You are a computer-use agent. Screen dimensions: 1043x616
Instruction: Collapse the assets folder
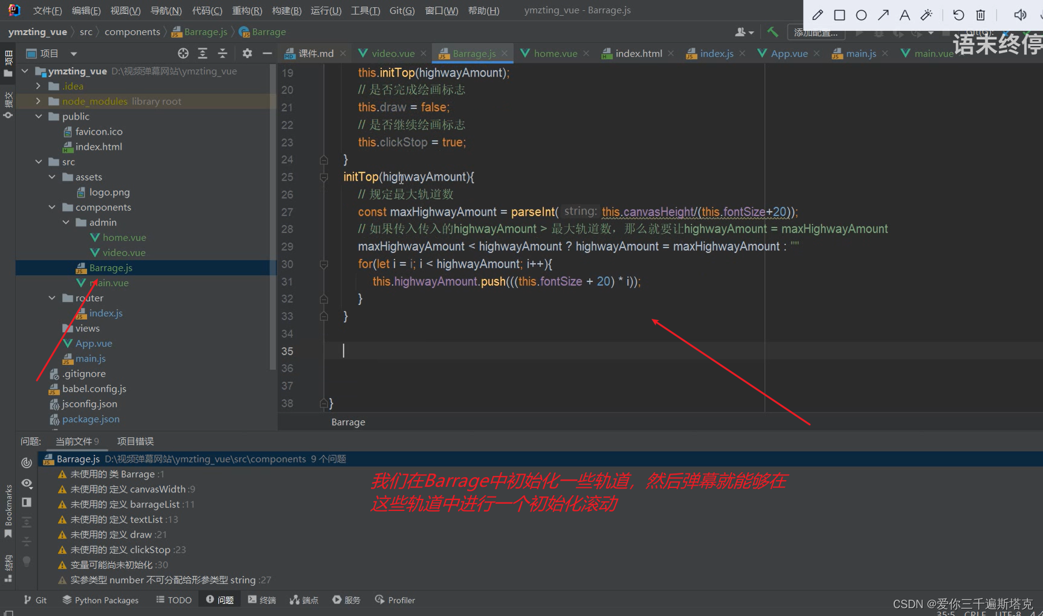(52, 177)
